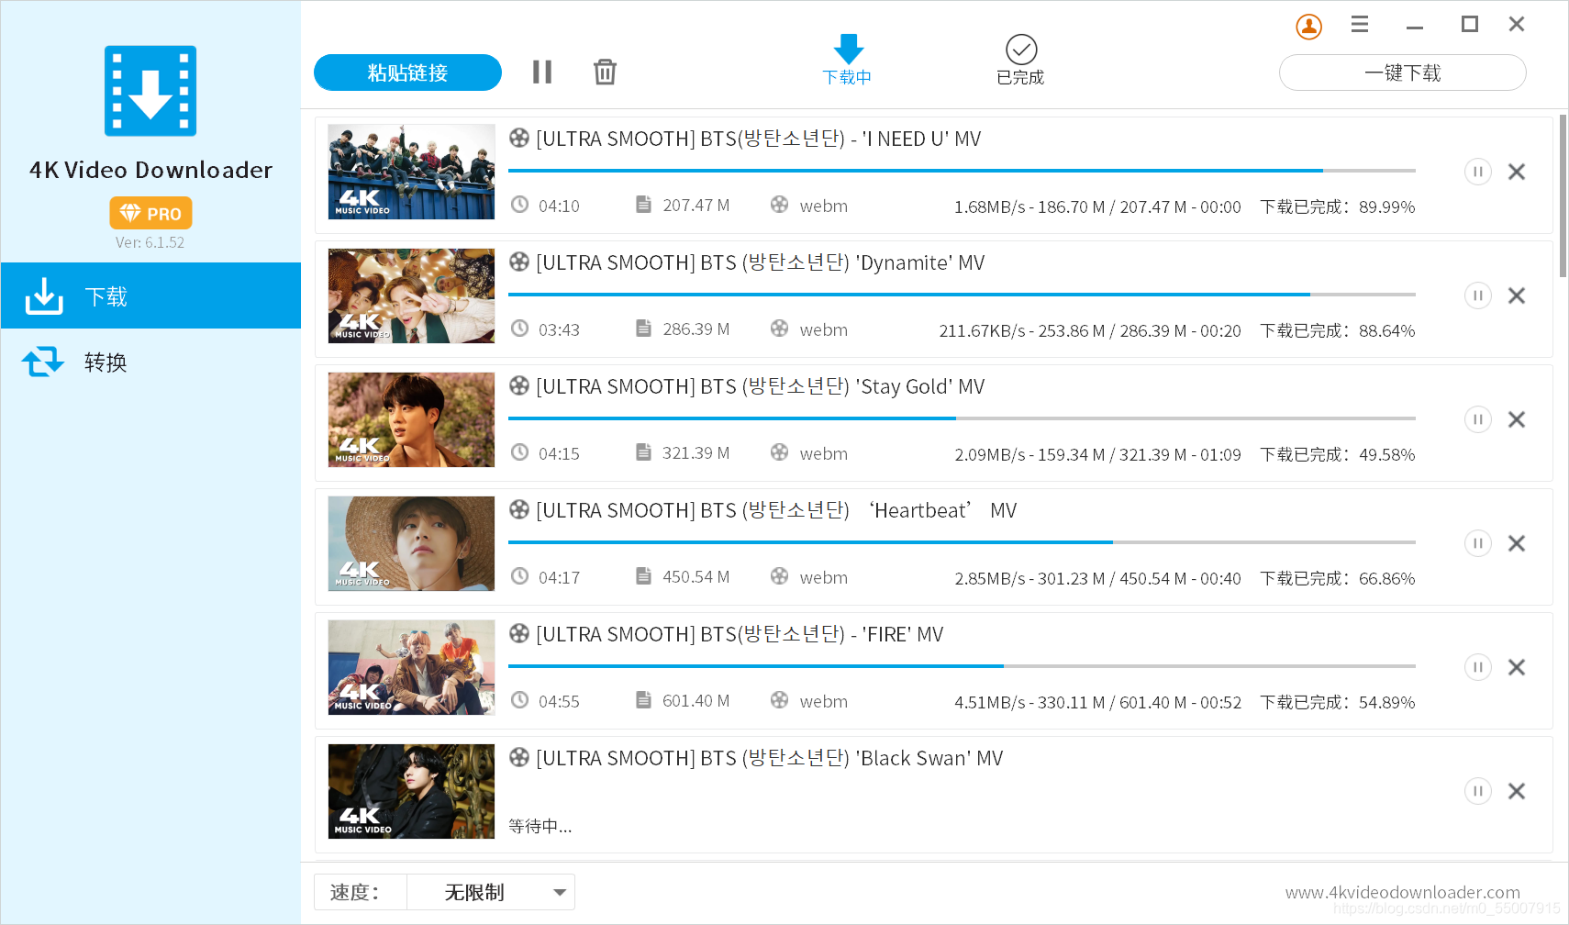
Task: Click the 4K Video Downloader logo
Action: (x=150, y=91)
